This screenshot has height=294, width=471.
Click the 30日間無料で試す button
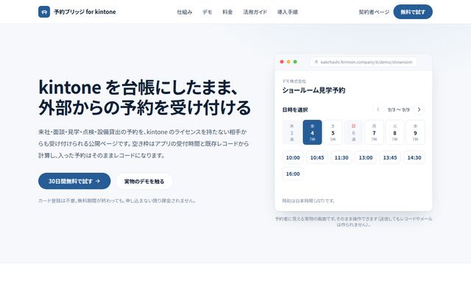tap(74, 181)
